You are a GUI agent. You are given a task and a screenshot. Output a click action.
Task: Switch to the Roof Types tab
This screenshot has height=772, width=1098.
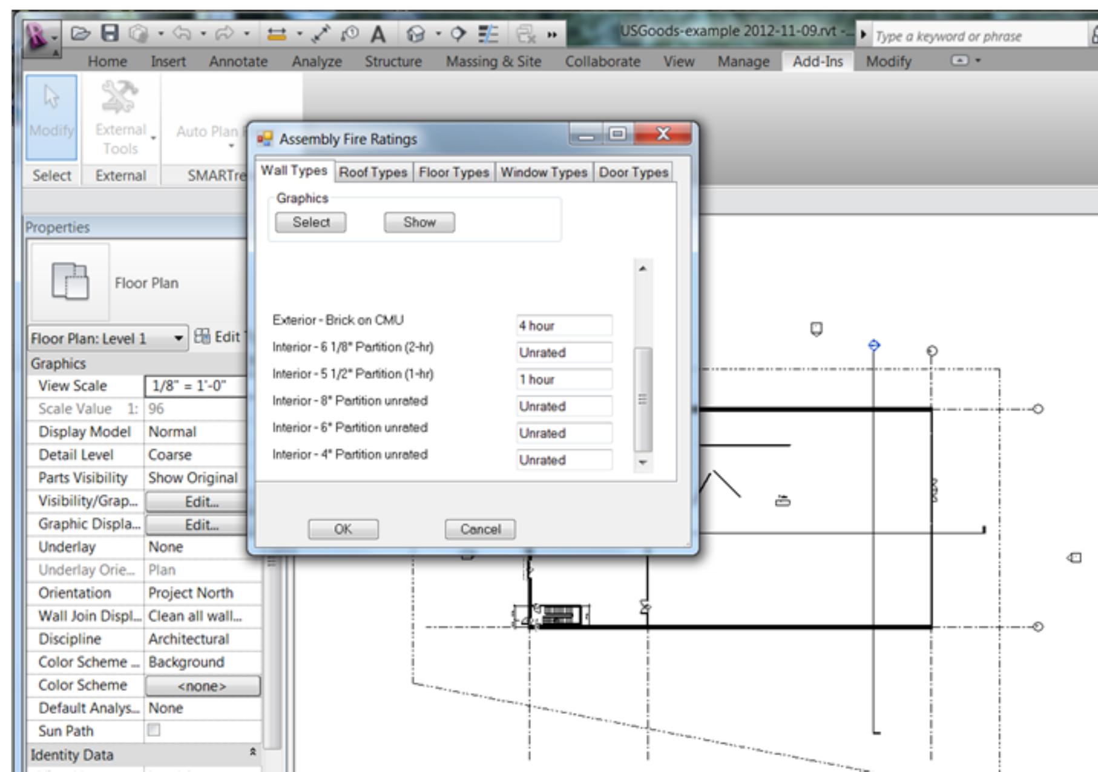[x=373, y=173]
